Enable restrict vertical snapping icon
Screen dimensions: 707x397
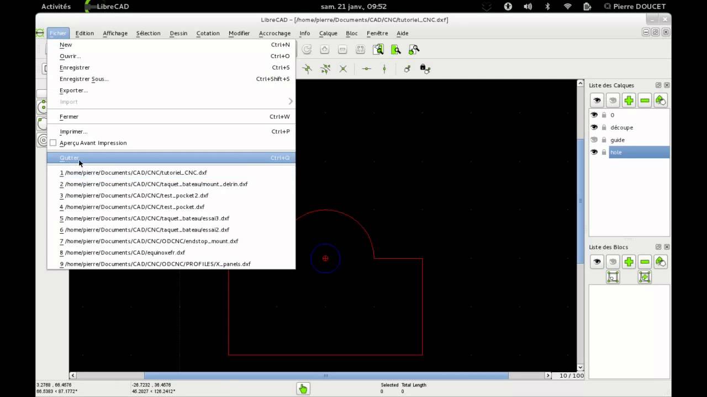point(384,69)
